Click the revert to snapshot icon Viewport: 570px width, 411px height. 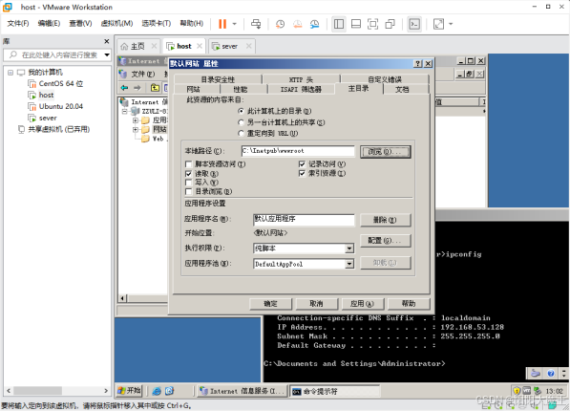click(x=297, y=24)
